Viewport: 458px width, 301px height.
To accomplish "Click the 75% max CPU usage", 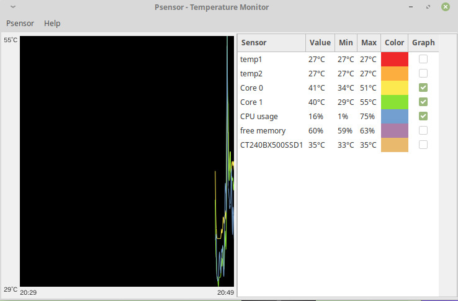I will (x=367, y=117).
